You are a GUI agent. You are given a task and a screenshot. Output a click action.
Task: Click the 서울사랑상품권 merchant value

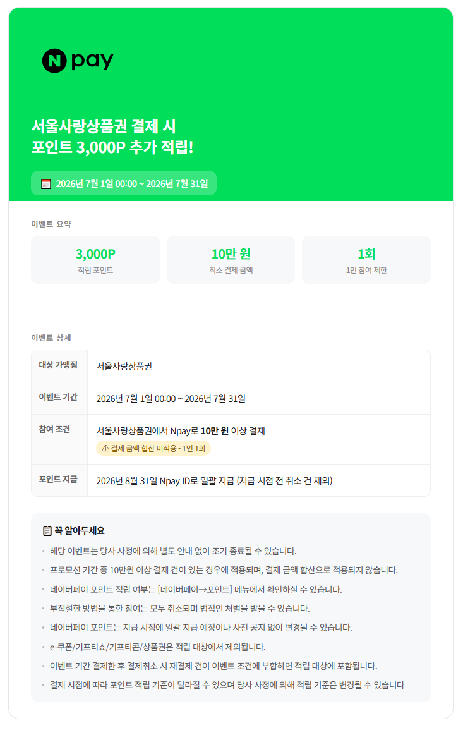coord(124,367)
